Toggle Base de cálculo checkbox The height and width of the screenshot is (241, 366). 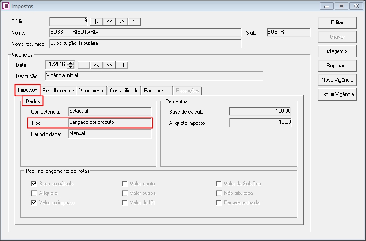coord(34,184)
